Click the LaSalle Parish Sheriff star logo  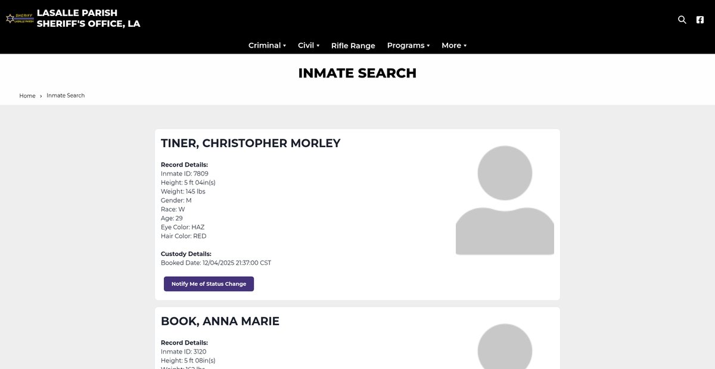[19, 18]
